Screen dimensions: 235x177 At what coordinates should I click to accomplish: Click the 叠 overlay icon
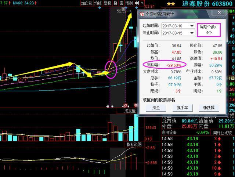(115, 3)
